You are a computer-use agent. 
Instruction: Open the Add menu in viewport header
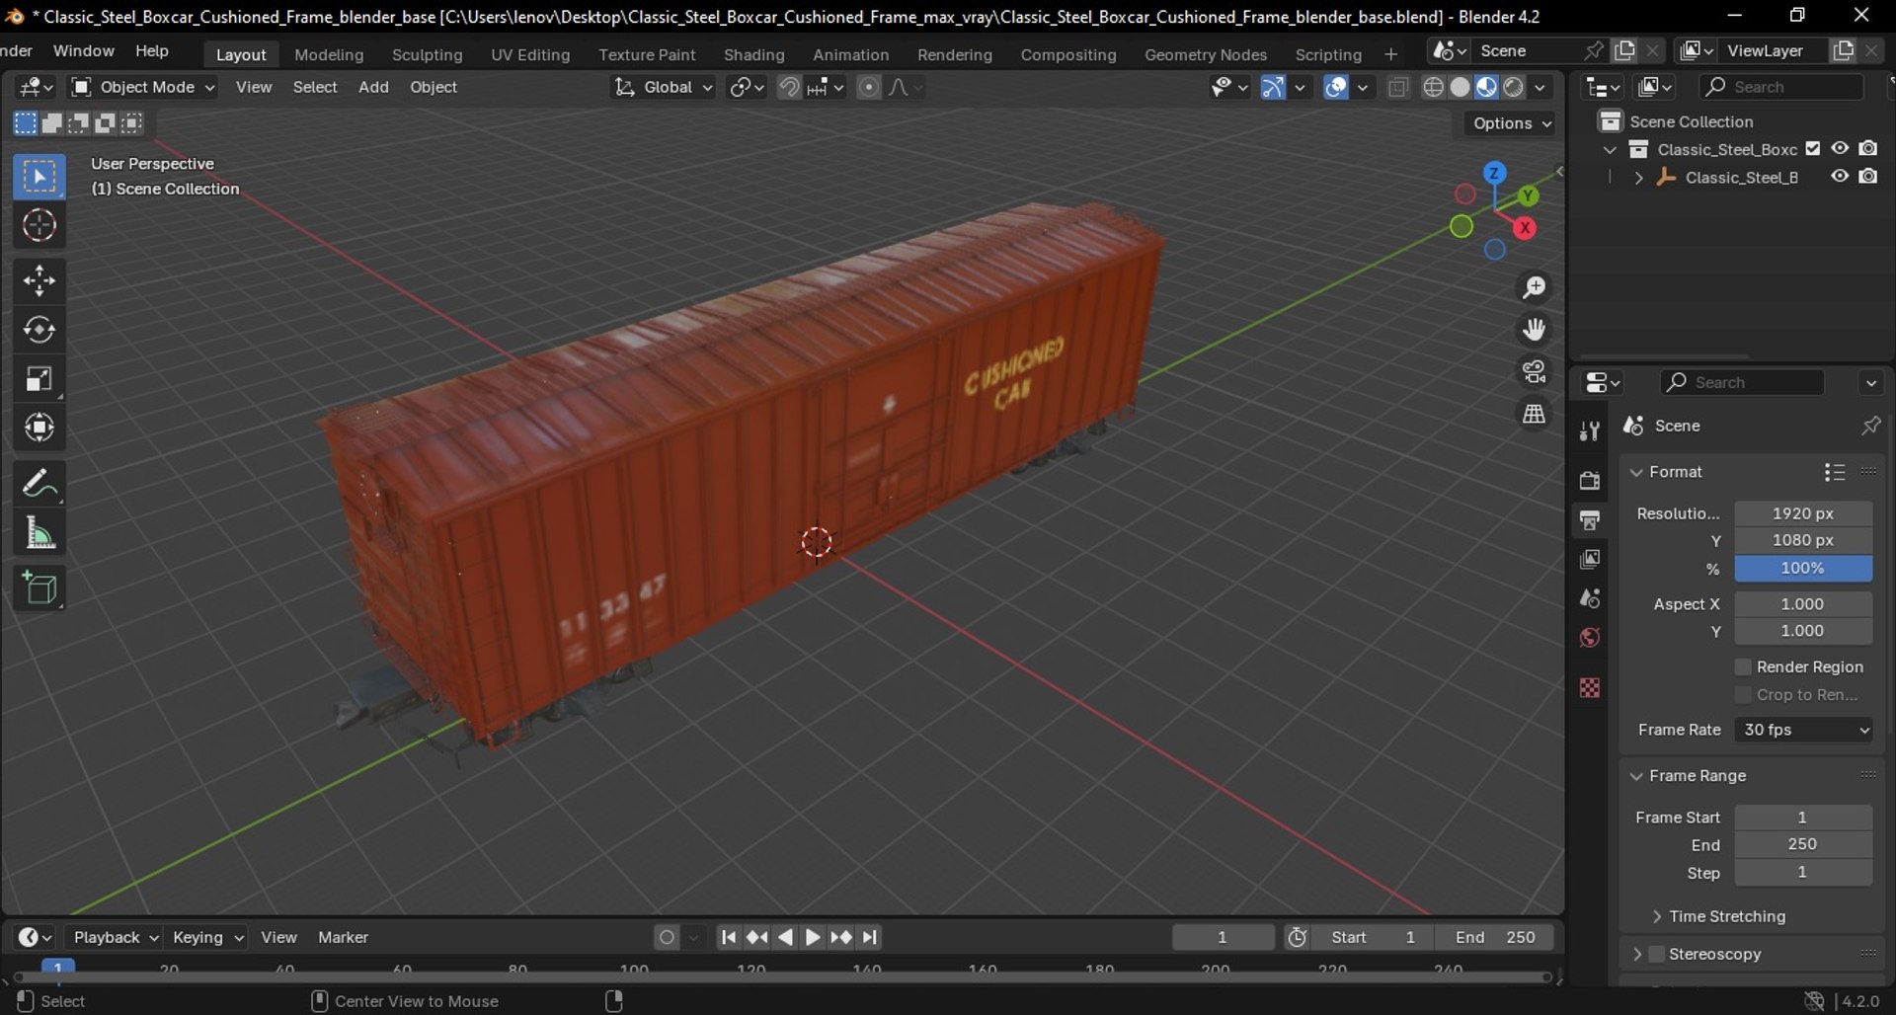click(x=373, y=88)
